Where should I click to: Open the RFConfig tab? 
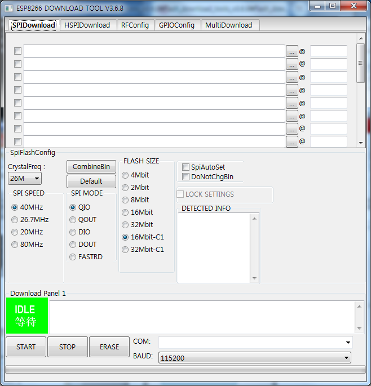point(135,25)
